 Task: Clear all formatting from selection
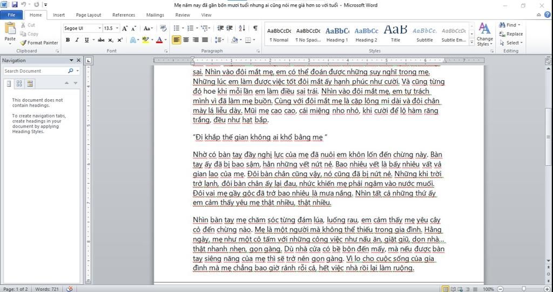coord(163,28)
